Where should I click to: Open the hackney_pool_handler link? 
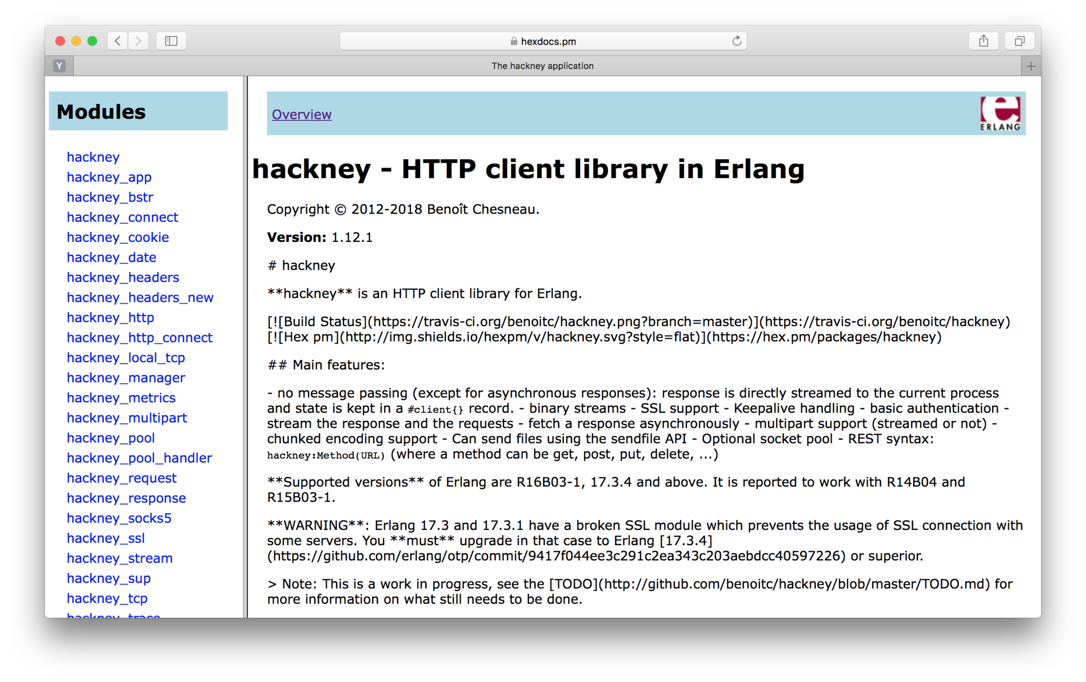tap(139, 458)
